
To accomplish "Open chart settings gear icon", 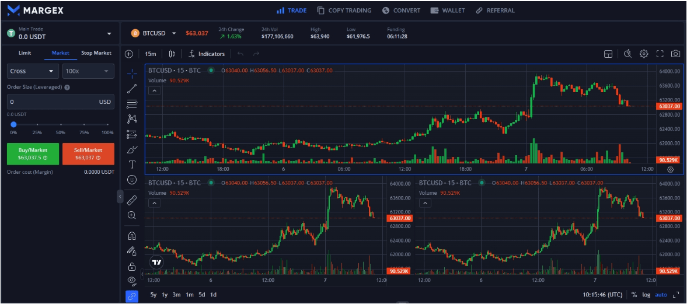I will coord(644,54).
